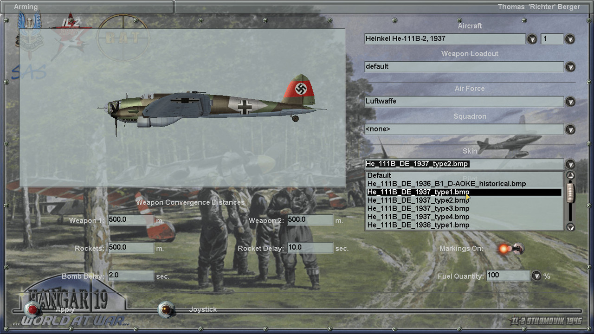Toggle the Markings On switch

pyautogui.click(x=510, y=249)
